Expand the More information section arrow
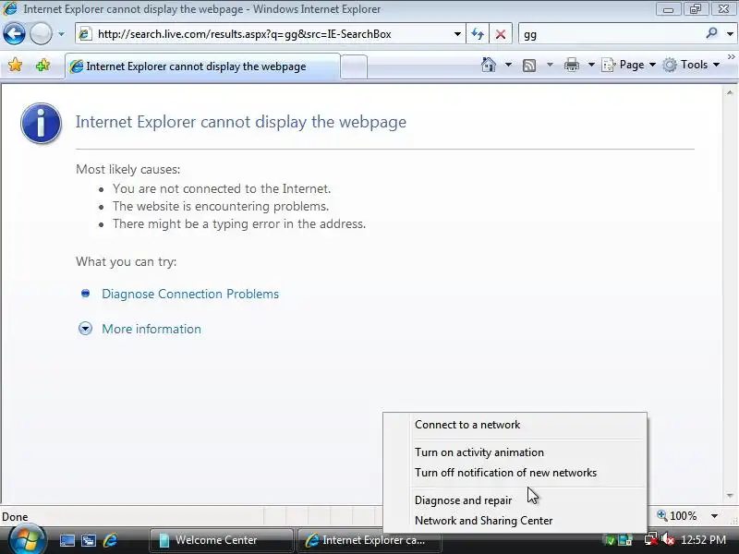 point(85,329)
